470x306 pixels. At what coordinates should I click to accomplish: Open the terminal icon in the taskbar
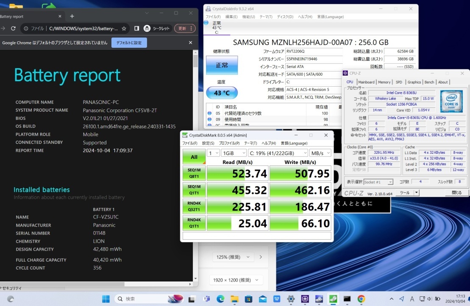[x=347, y=299]
